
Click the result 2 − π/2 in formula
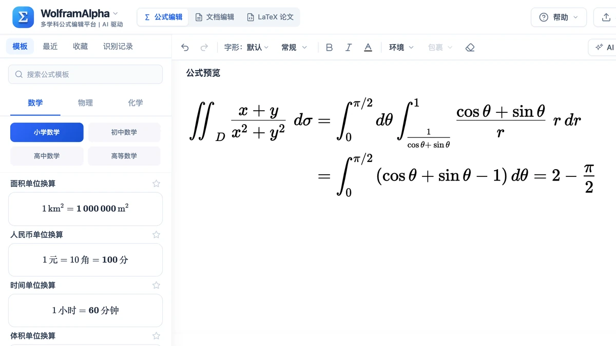[573, 176]
